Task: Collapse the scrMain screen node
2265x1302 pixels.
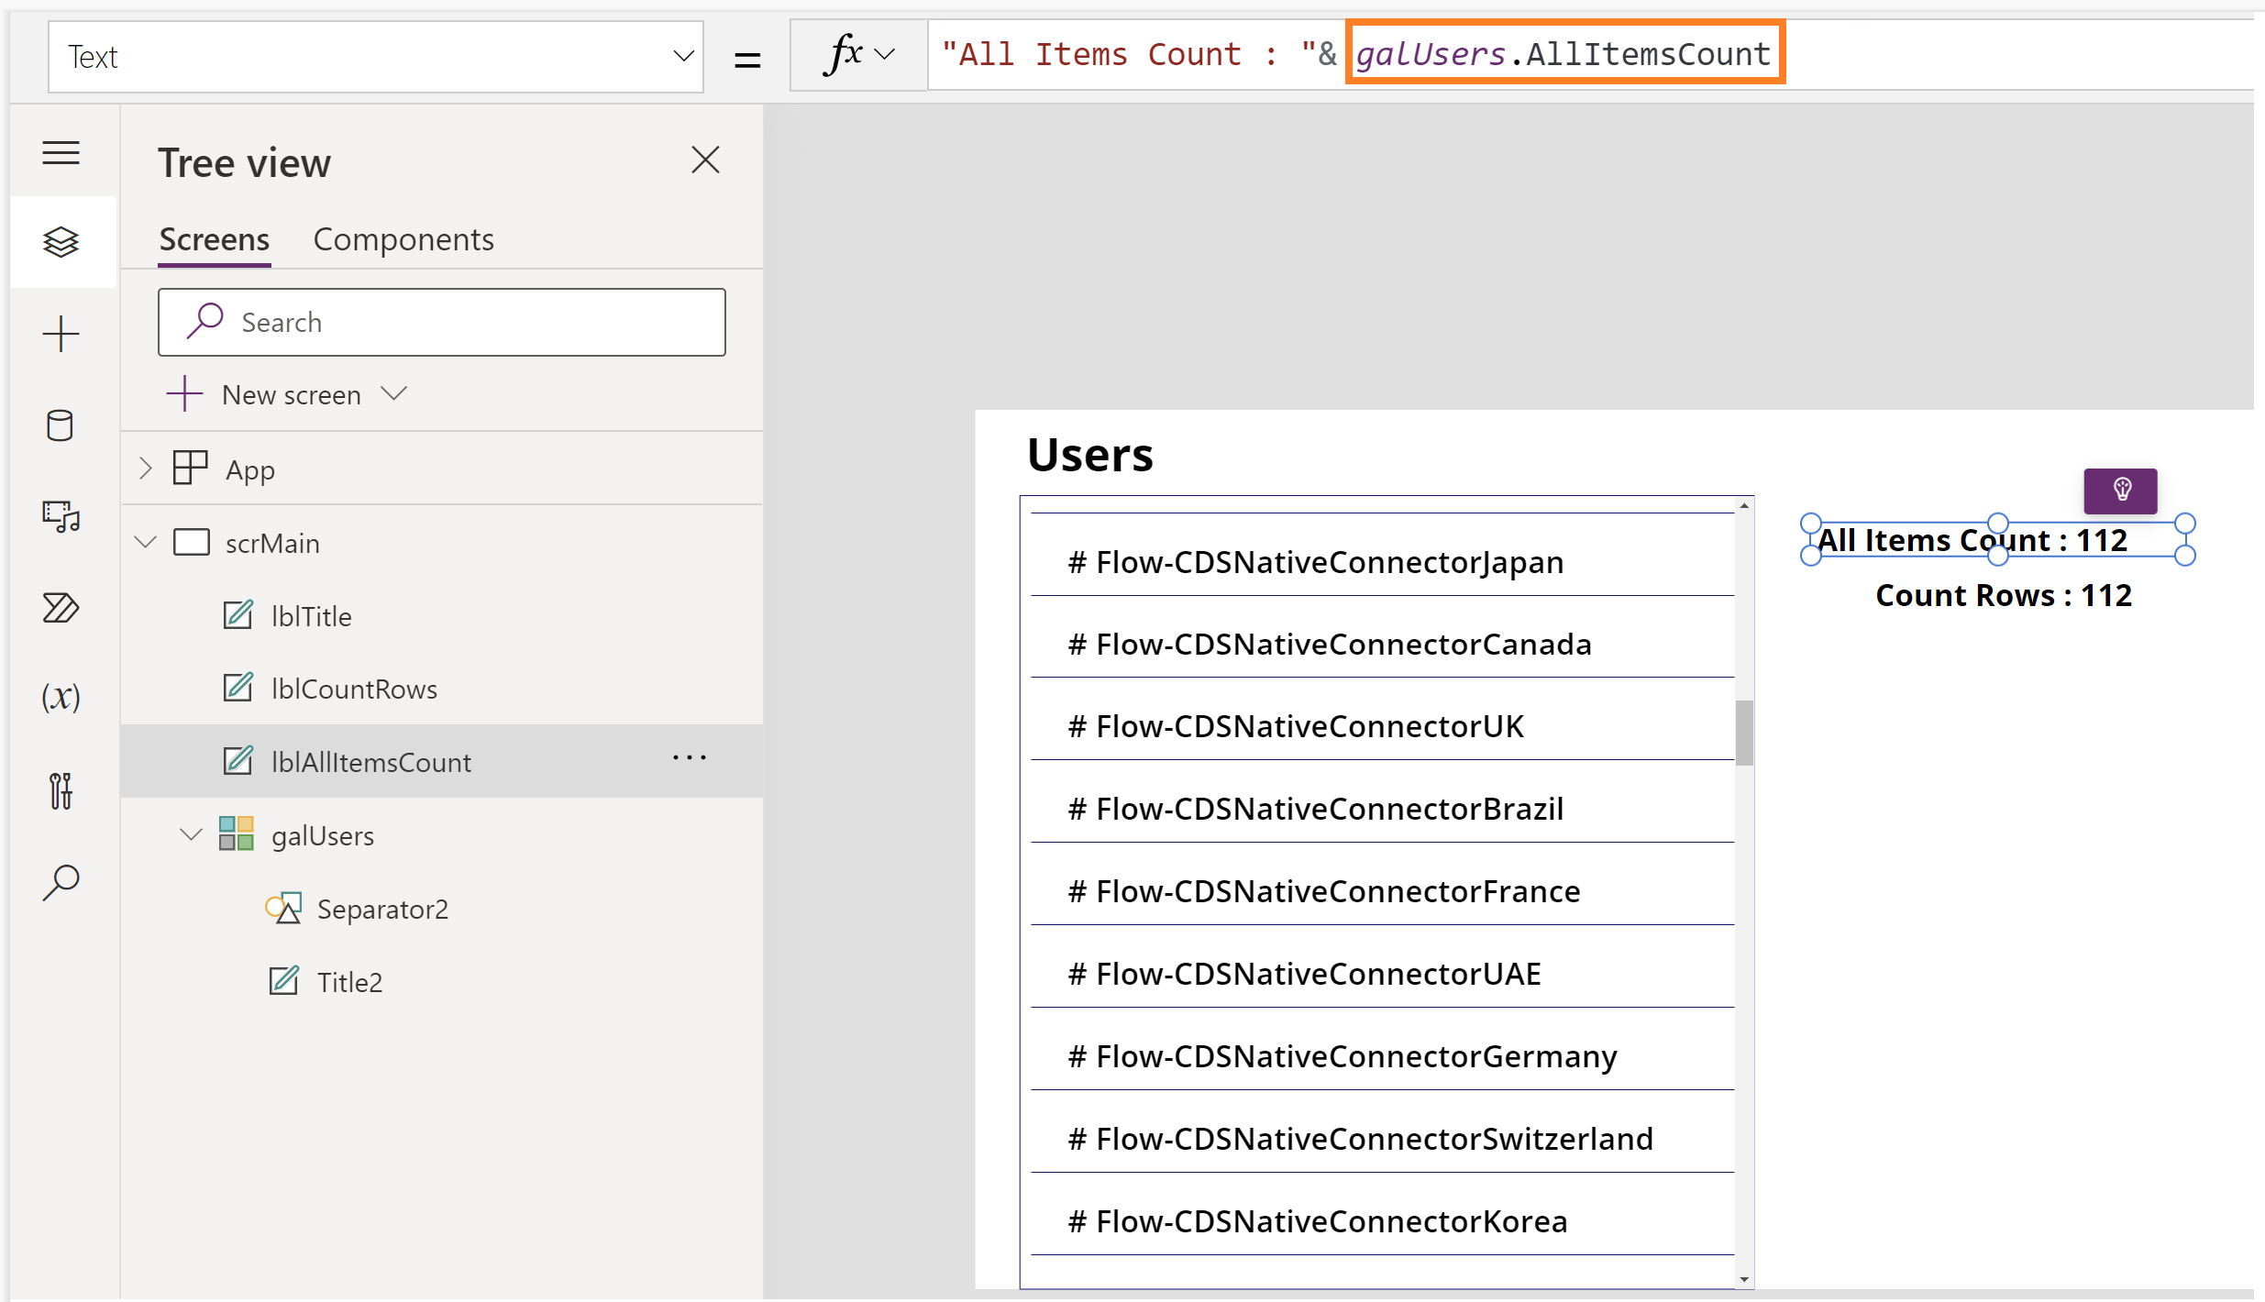Action: [x=146, y=542]
